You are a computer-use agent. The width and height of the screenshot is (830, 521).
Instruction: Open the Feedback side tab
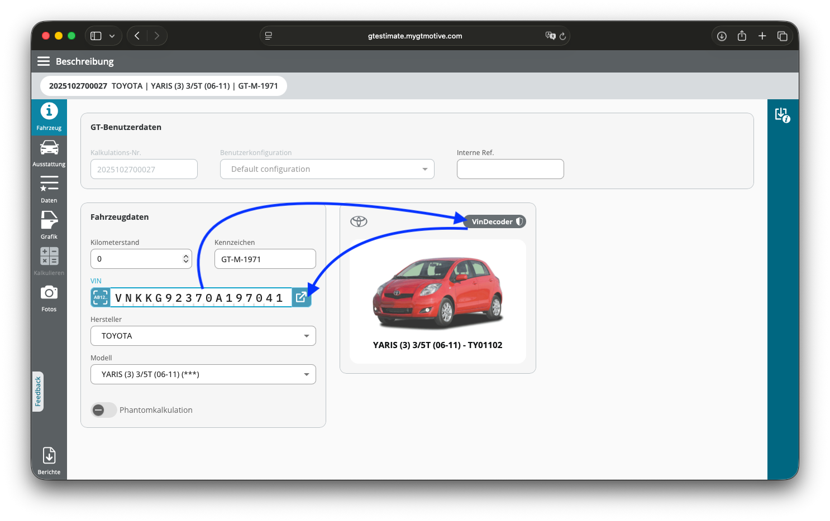tap(38, 392)
